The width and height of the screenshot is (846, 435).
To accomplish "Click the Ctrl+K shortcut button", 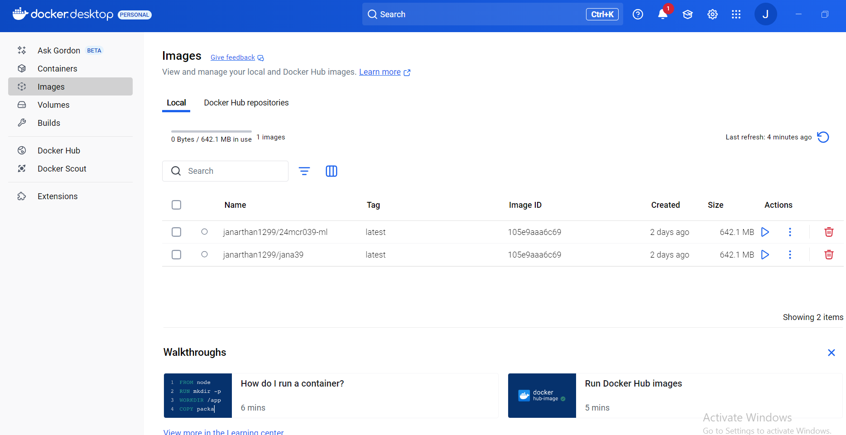I will click(602, 14).
